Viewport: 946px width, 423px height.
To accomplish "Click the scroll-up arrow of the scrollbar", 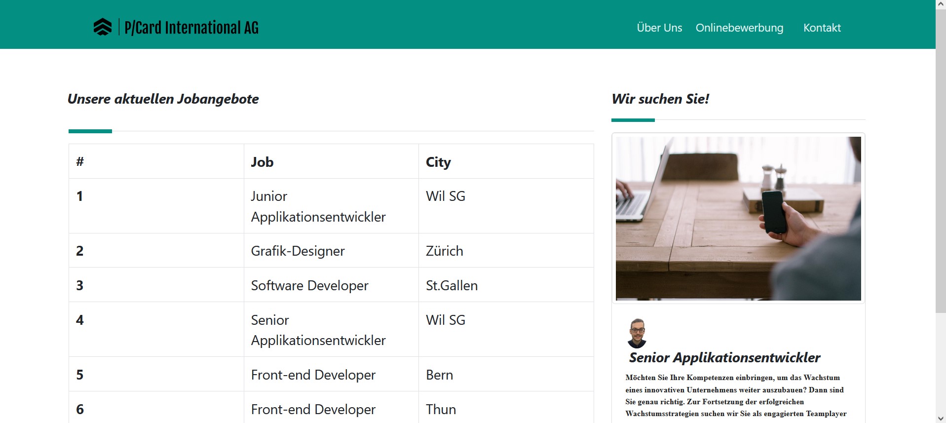I will click(x=941, y=4).
